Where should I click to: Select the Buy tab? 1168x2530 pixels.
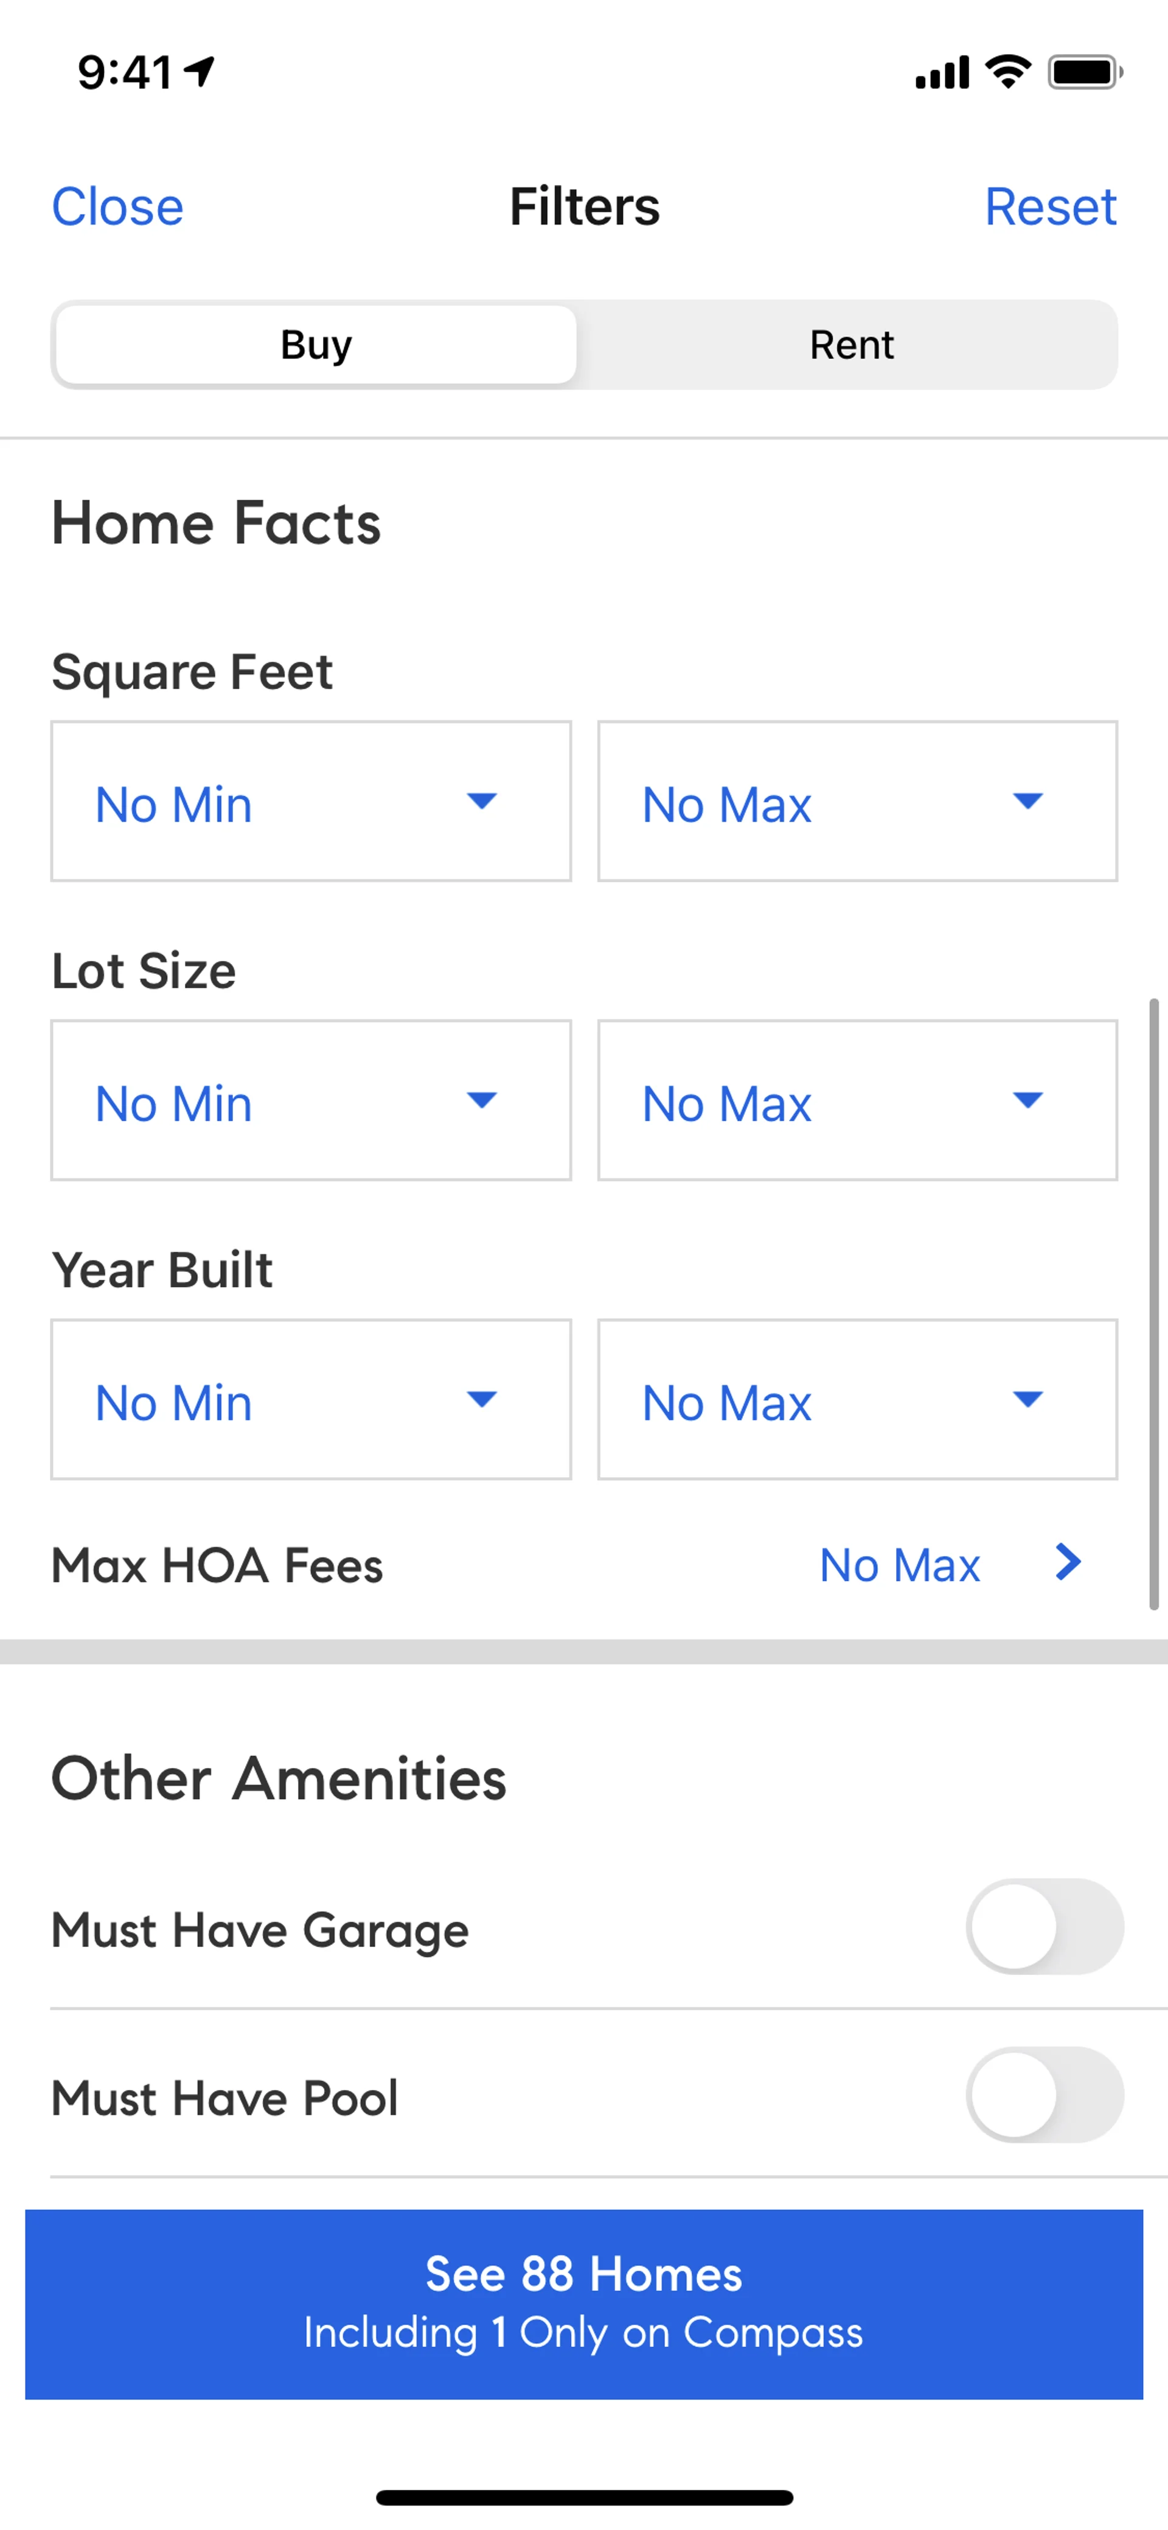pos(316,344)
